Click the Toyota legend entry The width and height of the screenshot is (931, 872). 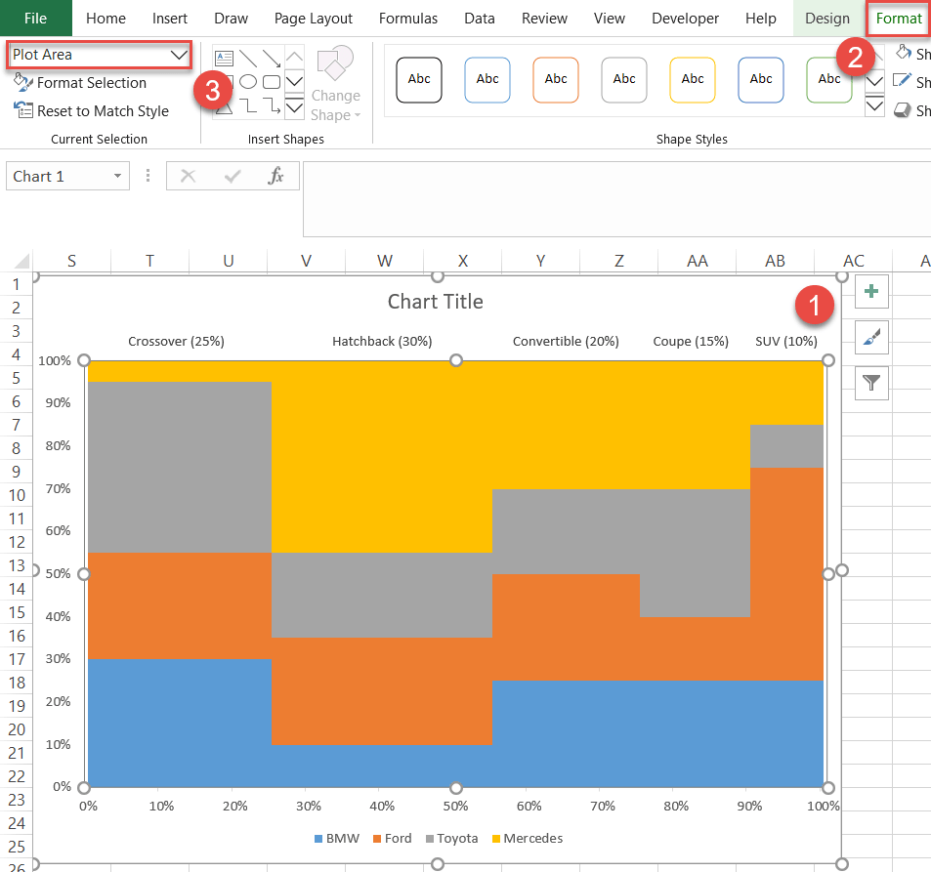tap(452, 838)
